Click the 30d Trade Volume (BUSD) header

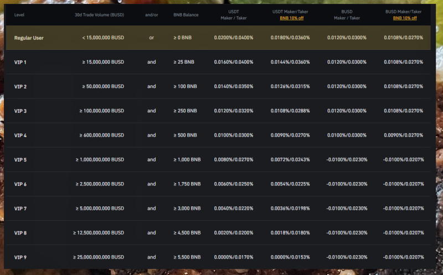point(99,15)
